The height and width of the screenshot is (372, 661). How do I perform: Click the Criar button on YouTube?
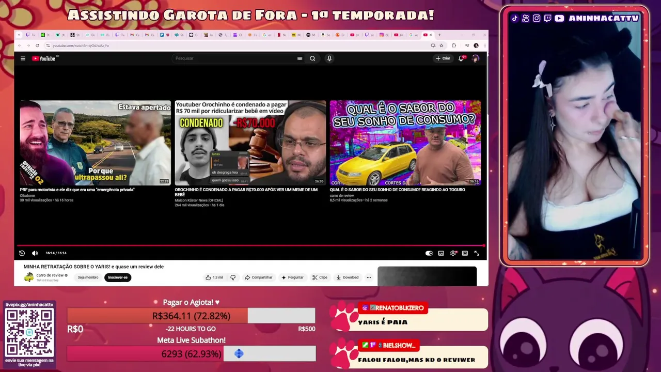point(443,58)
